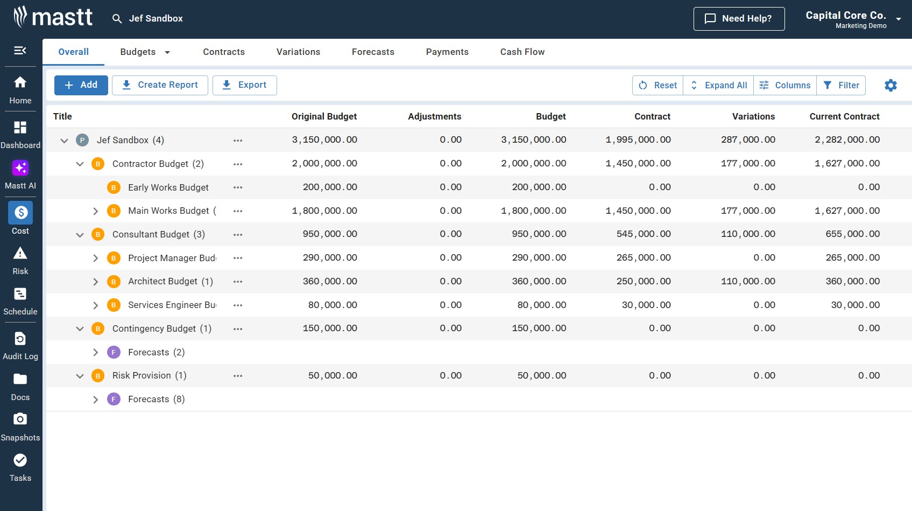This screenshot has width=912, height=511.
Task: Open the Audit Log icon
Action: [x=20, y=339]
